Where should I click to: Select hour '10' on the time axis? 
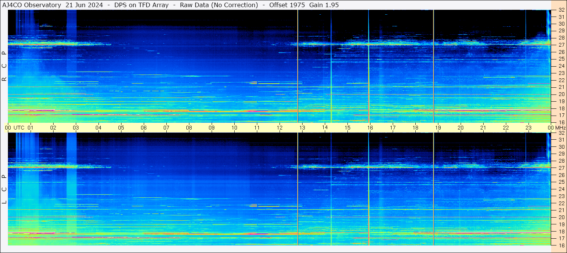pyautogui.click(x=234, y=128)
